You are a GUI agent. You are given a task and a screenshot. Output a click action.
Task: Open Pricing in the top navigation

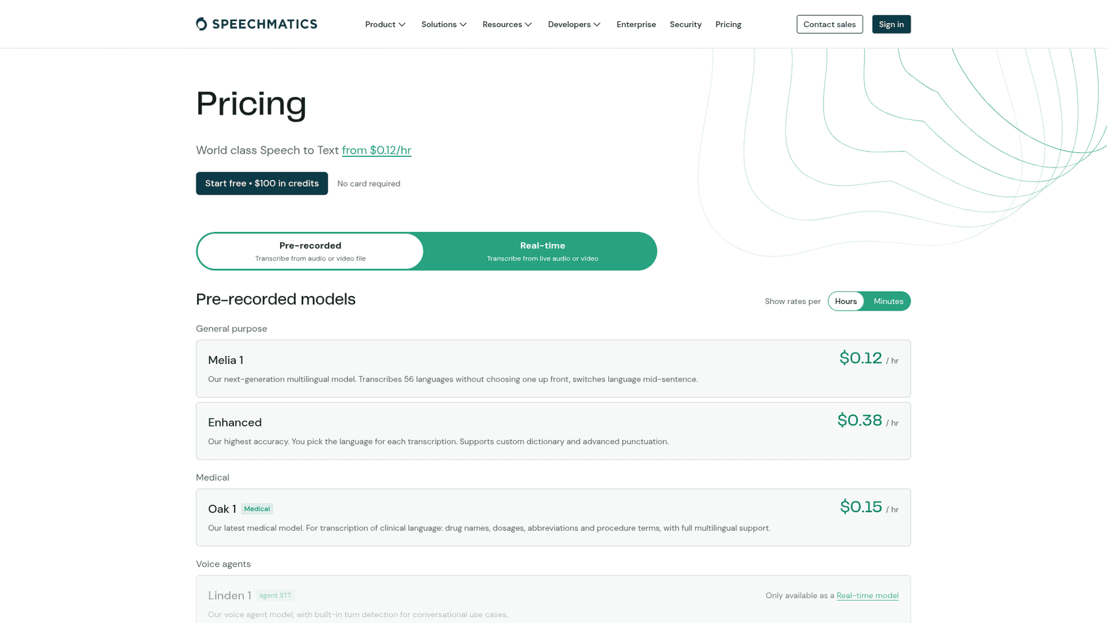(728, 24)
